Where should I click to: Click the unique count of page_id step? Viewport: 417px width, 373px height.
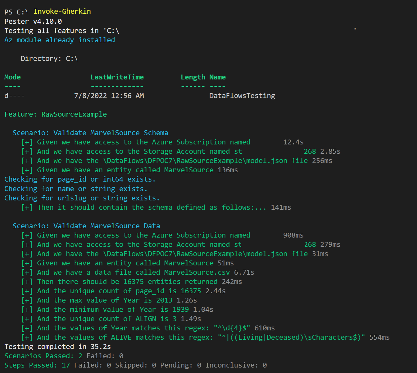tap(124, 291)
